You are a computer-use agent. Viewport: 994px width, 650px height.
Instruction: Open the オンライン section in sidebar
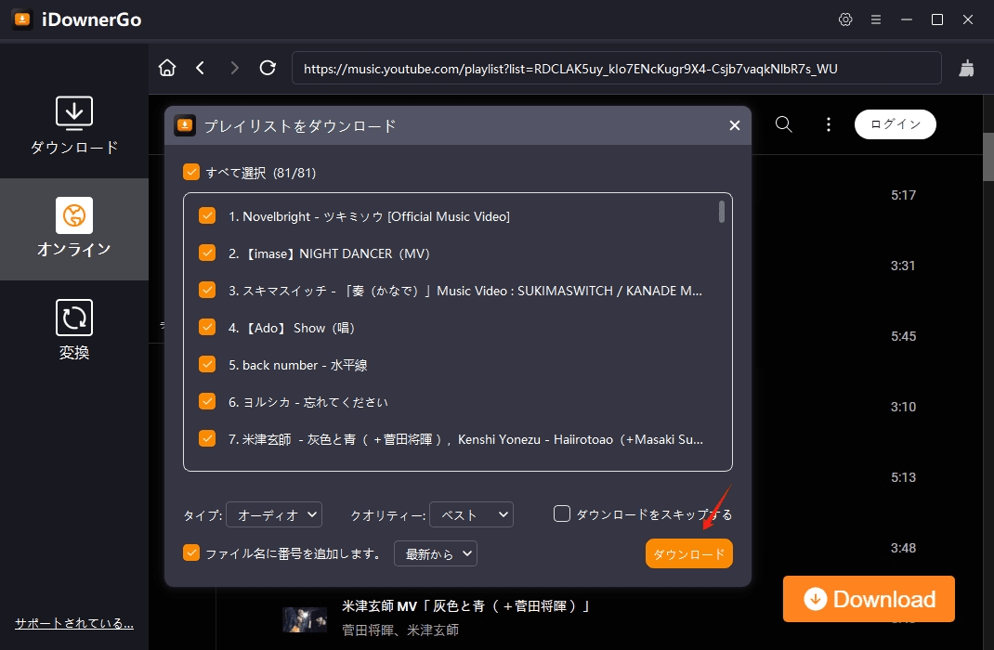click(x=74, y=229)
